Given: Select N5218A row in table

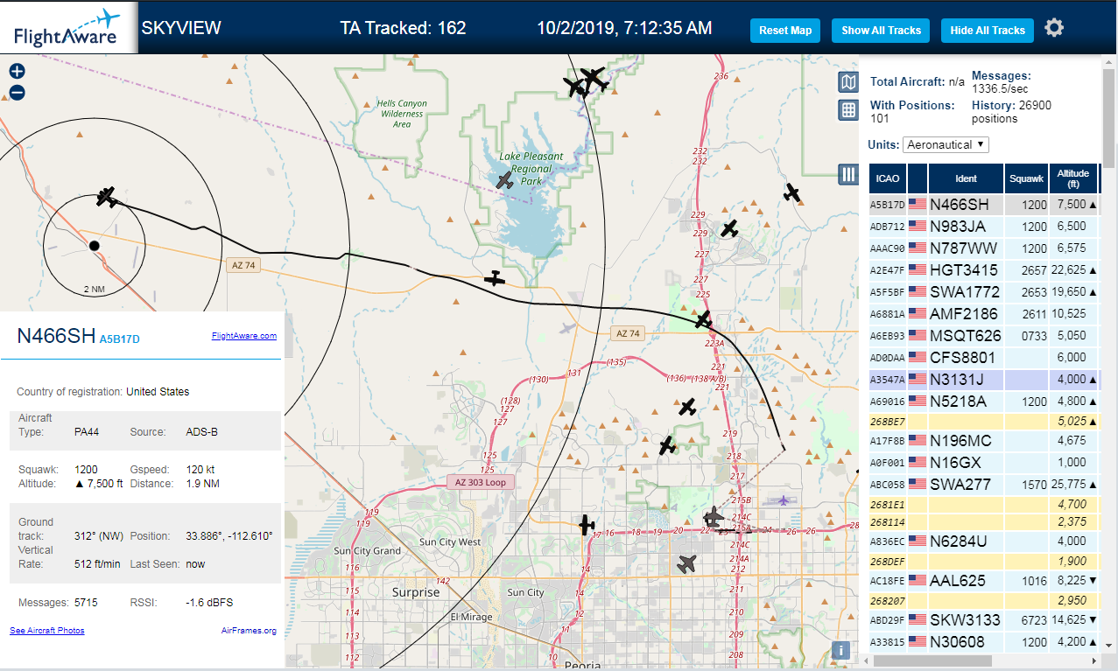Looking at the screenshot, I should 984,401.
